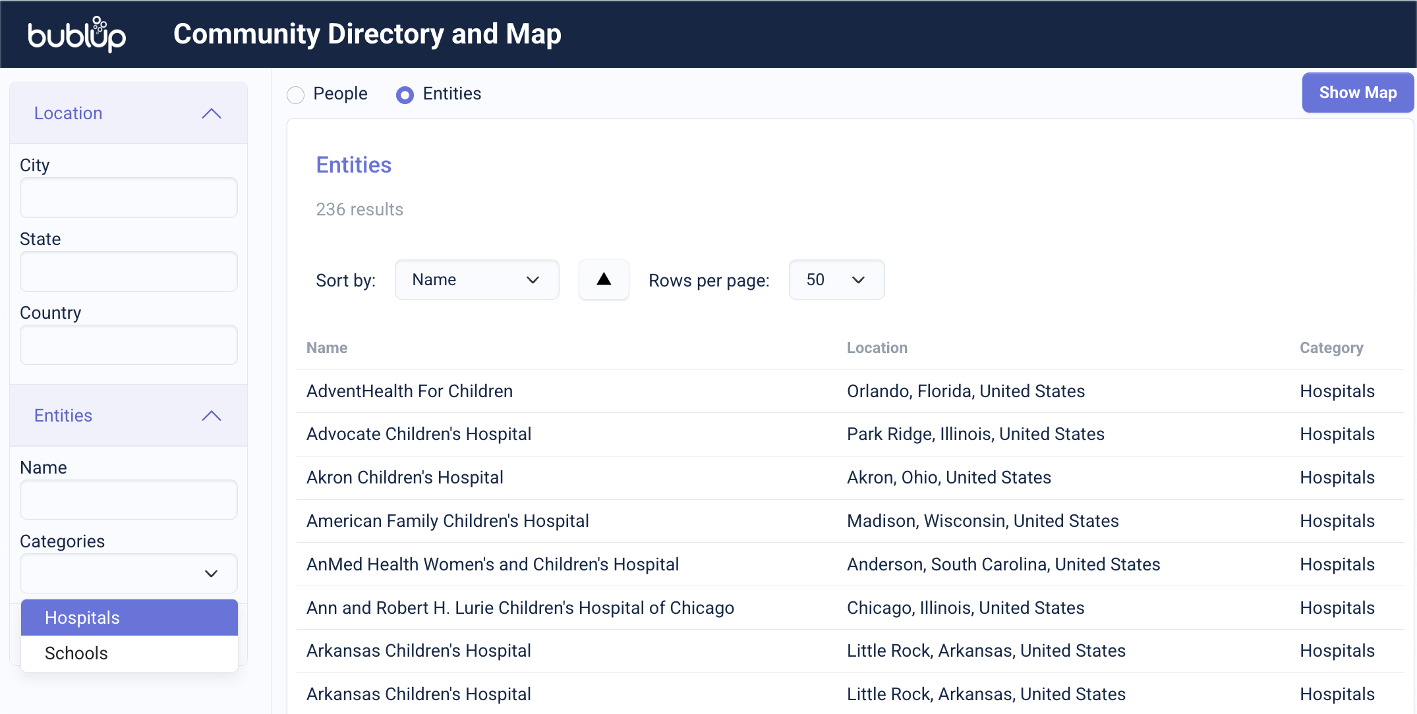The image size is (1417, 714).
Task: Choose Hospitals from the category list
Action: coord(129,617)
